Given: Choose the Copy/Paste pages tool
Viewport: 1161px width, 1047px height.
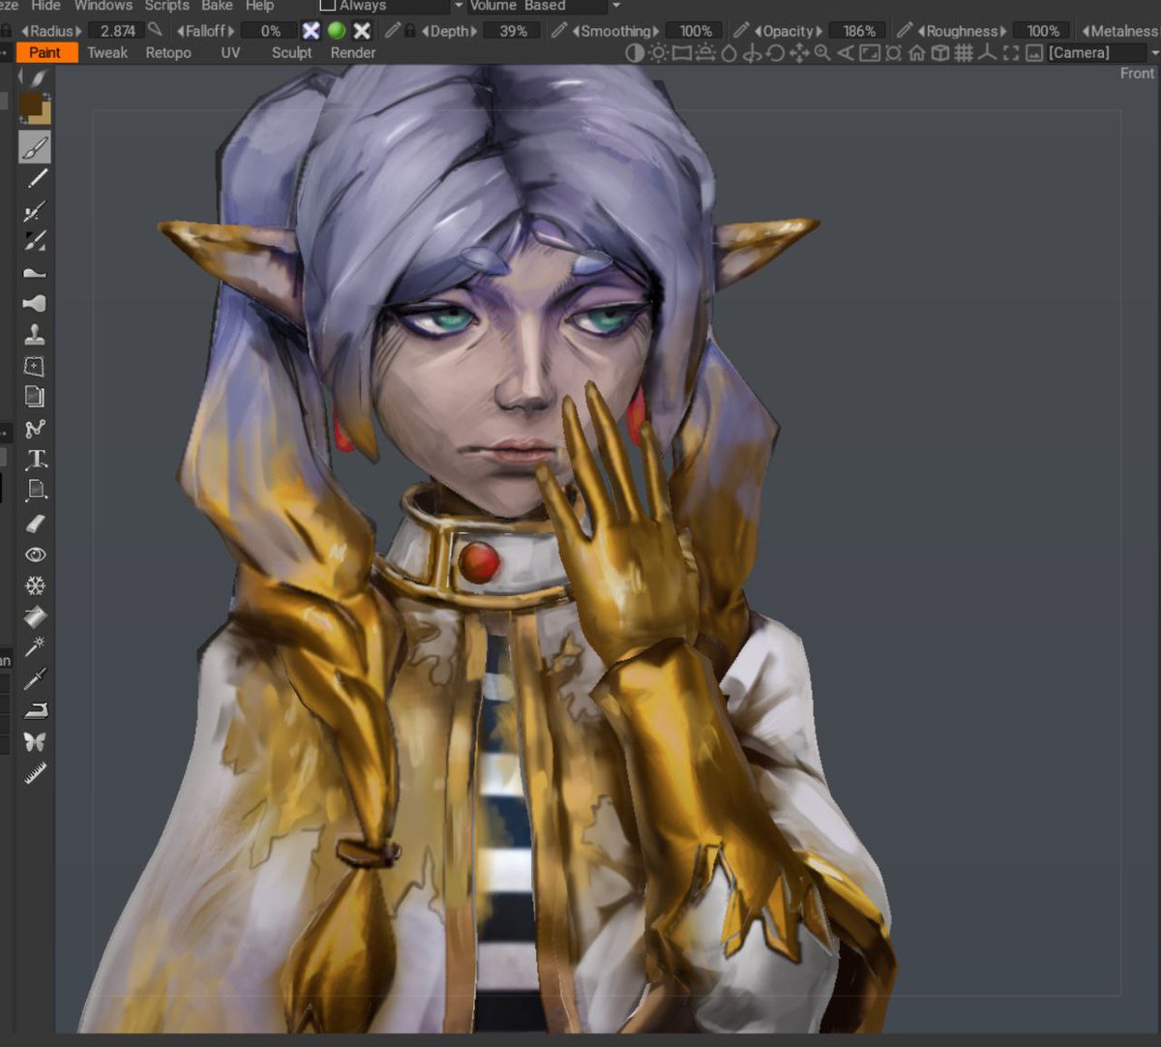Looking at the screenshot, I should [x=35, y=397].
